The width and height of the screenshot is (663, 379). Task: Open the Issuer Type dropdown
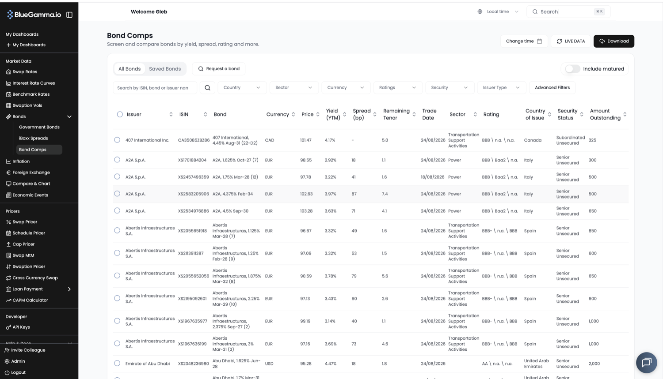pos(502,87)
